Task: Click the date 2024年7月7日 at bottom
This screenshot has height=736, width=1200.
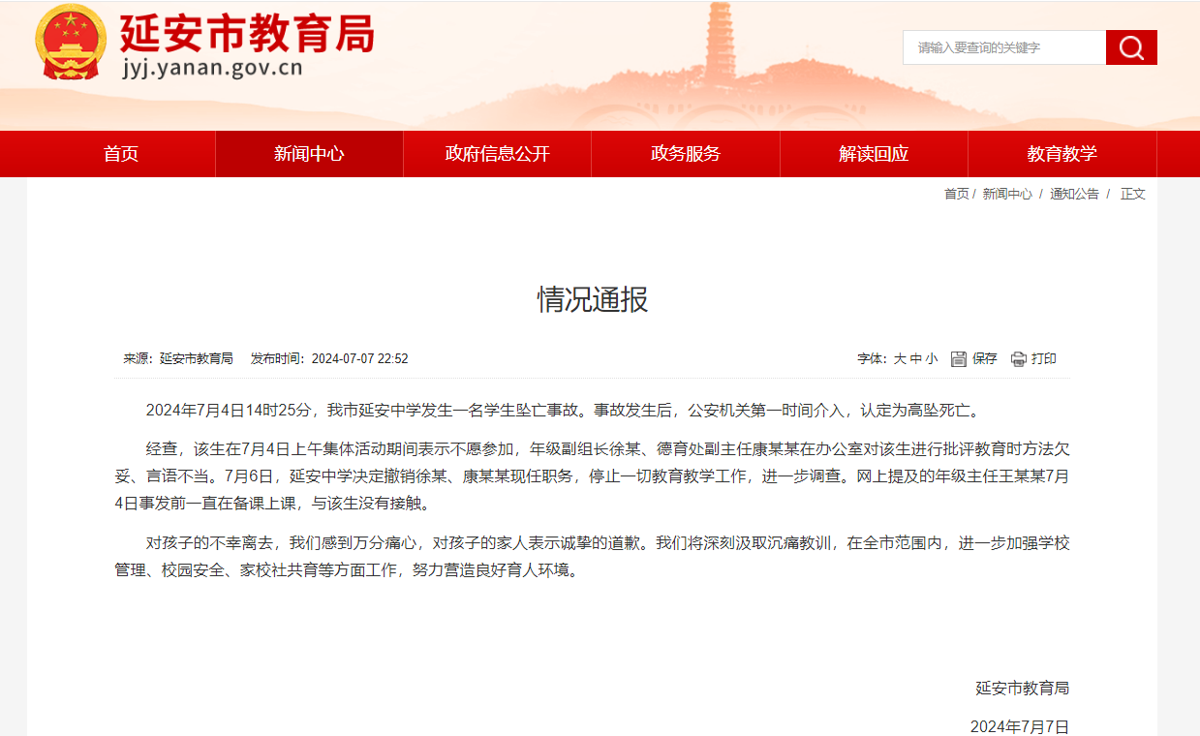Action: 1020,726
